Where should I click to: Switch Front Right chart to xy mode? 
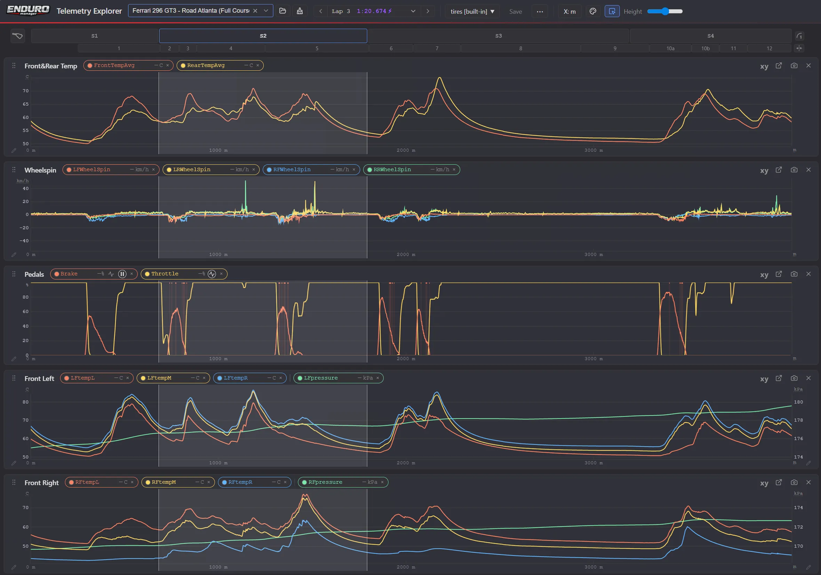(764, 483)
